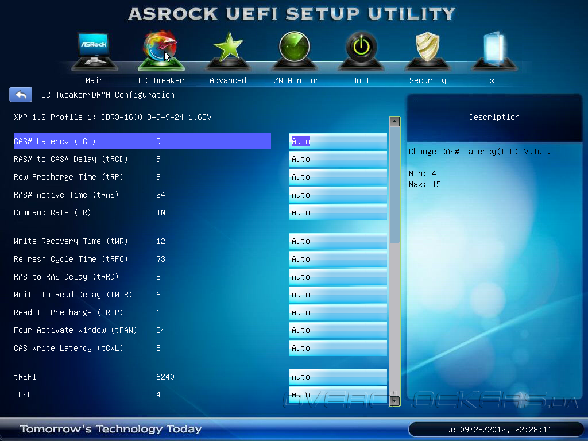Viewport: 588px width, 441px height.
Task: Select the RAS# Active Time (tRAS) label
Action: (67, 195)
